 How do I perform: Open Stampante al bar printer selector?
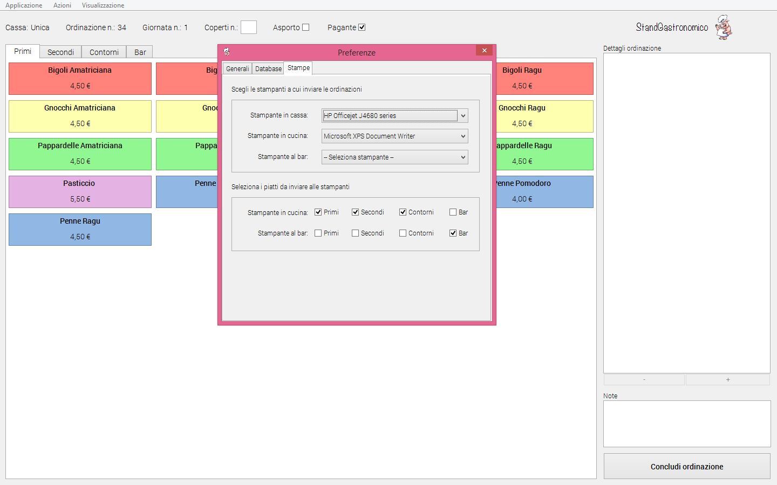395,157
